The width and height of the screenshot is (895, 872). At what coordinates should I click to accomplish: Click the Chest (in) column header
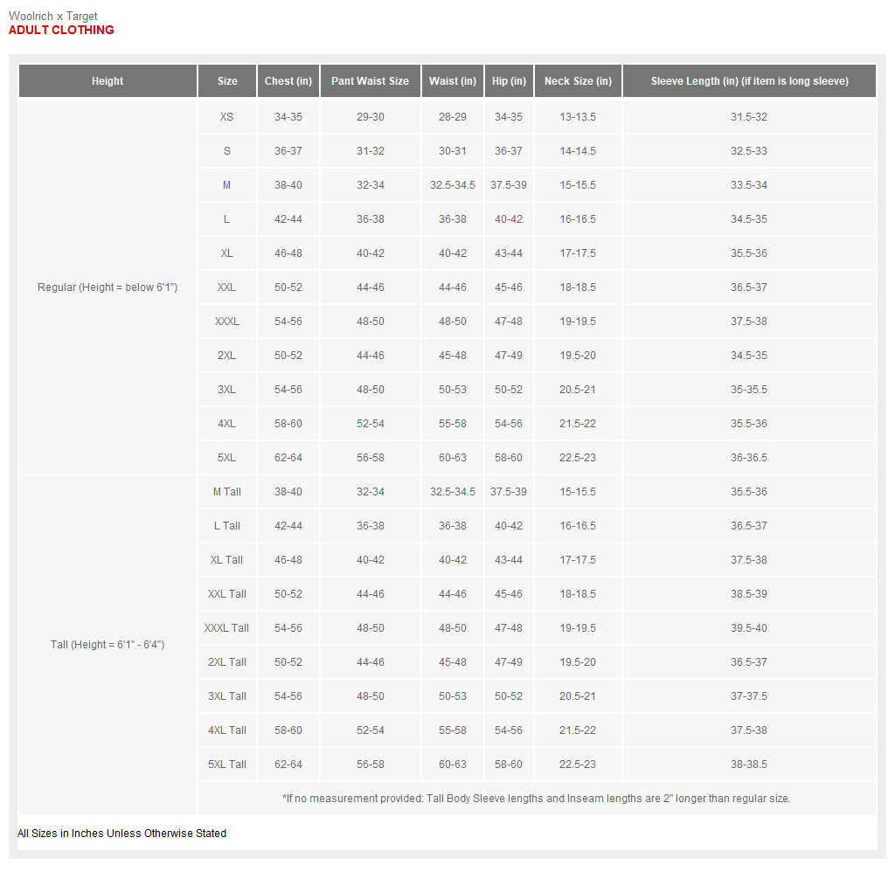288,81
